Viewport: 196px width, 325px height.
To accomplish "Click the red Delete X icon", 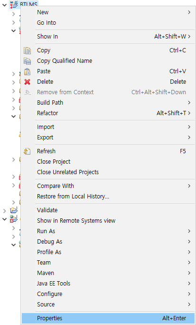I will pyautogui.click(x=28, y=82).
